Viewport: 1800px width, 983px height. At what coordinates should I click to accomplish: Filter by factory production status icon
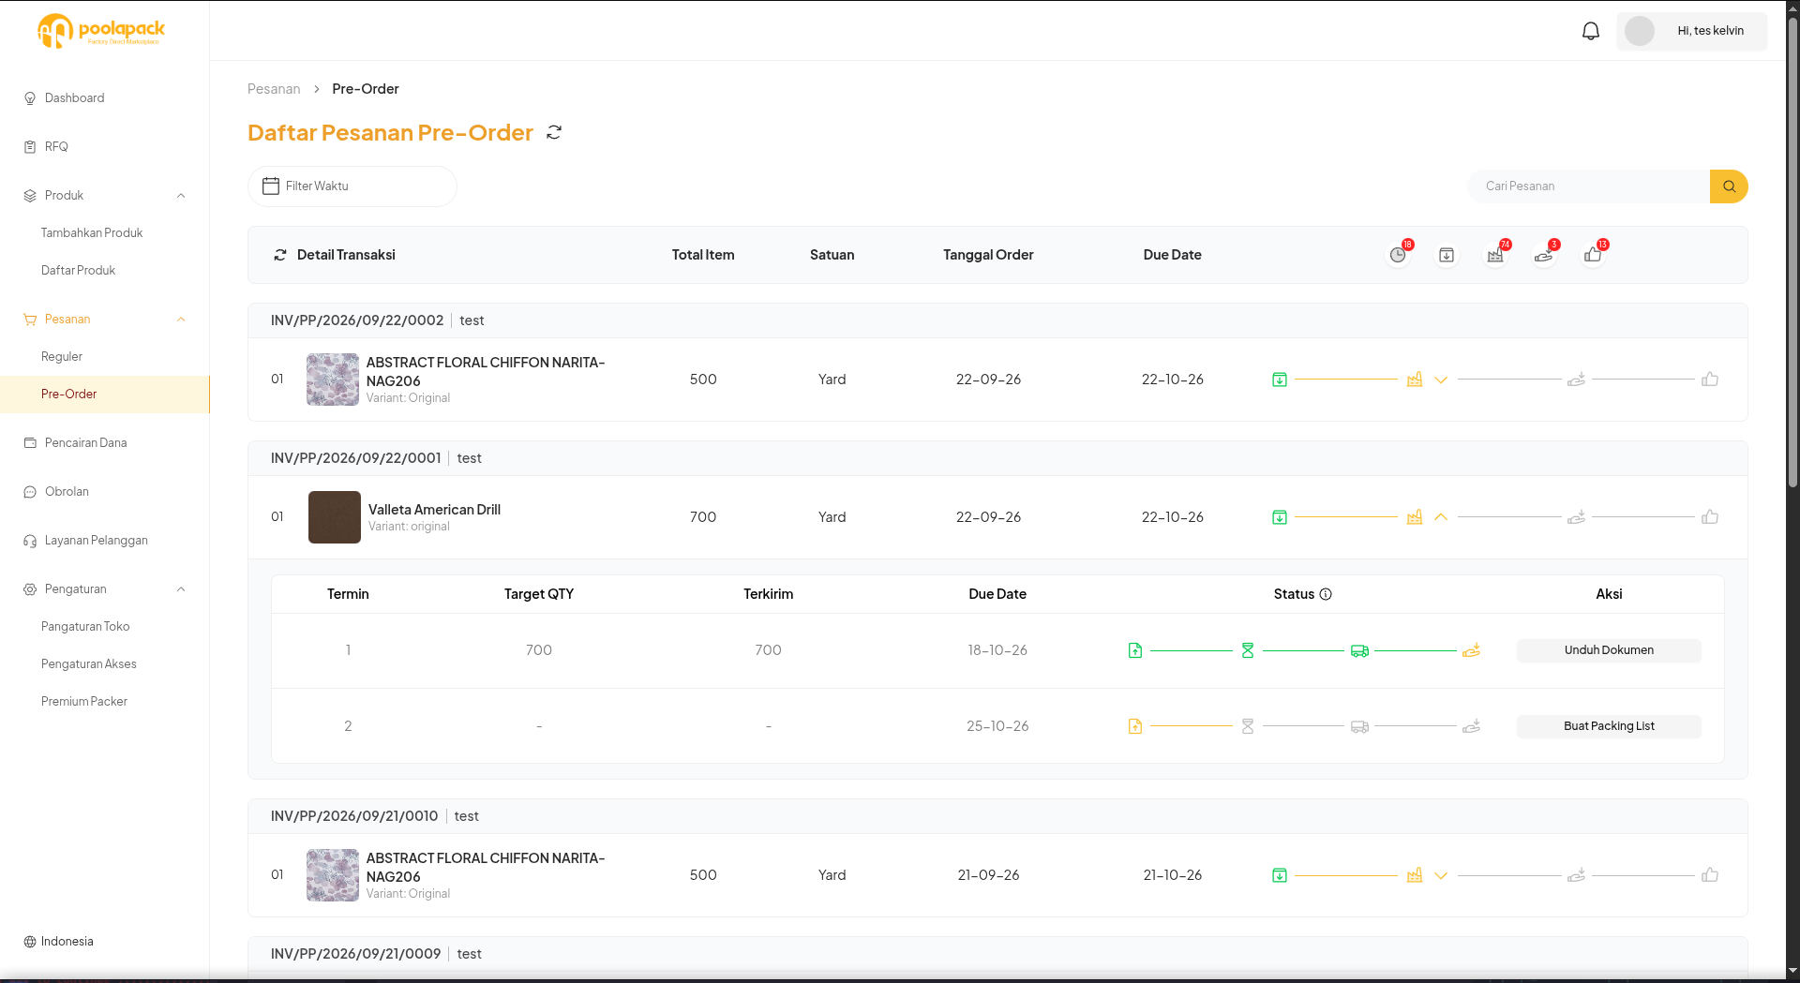(1495, 255)
